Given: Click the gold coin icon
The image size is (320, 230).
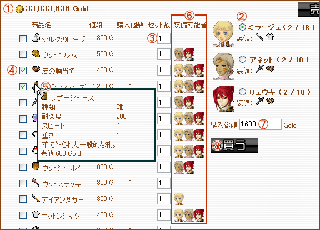Looking at the screenshot, I should click(x=19, y=9).
